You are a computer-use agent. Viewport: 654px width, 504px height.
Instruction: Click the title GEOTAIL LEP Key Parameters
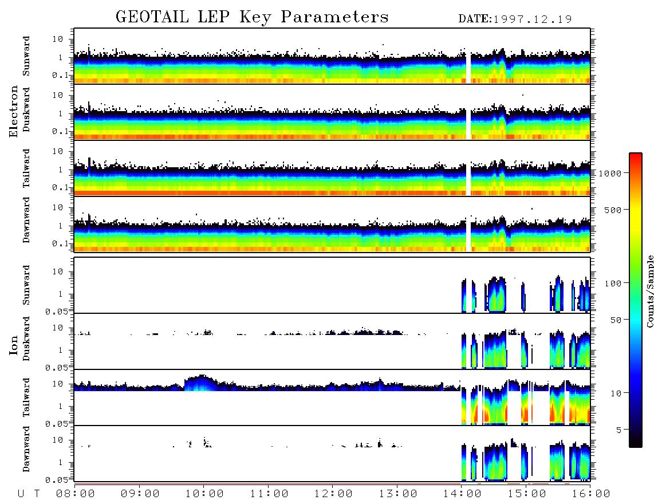(x=252, y=18)
